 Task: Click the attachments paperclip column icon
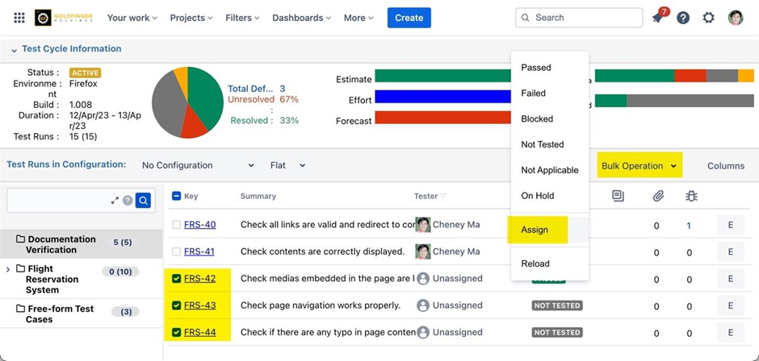[658, 196]
